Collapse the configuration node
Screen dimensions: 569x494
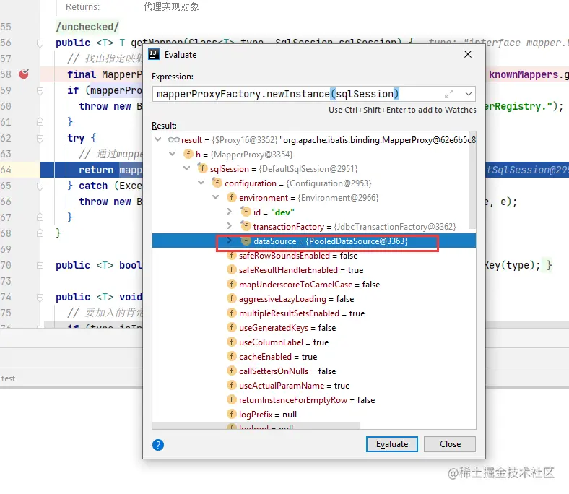[x=201, y=183]
